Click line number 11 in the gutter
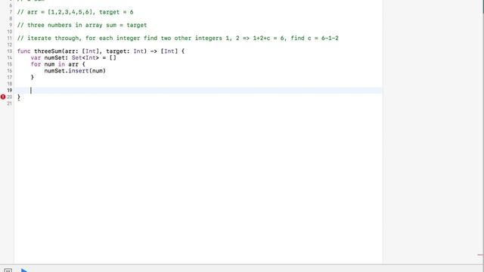 click(10, 39)
